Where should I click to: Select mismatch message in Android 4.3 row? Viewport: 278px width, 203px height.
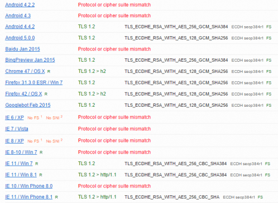point(114,16)
